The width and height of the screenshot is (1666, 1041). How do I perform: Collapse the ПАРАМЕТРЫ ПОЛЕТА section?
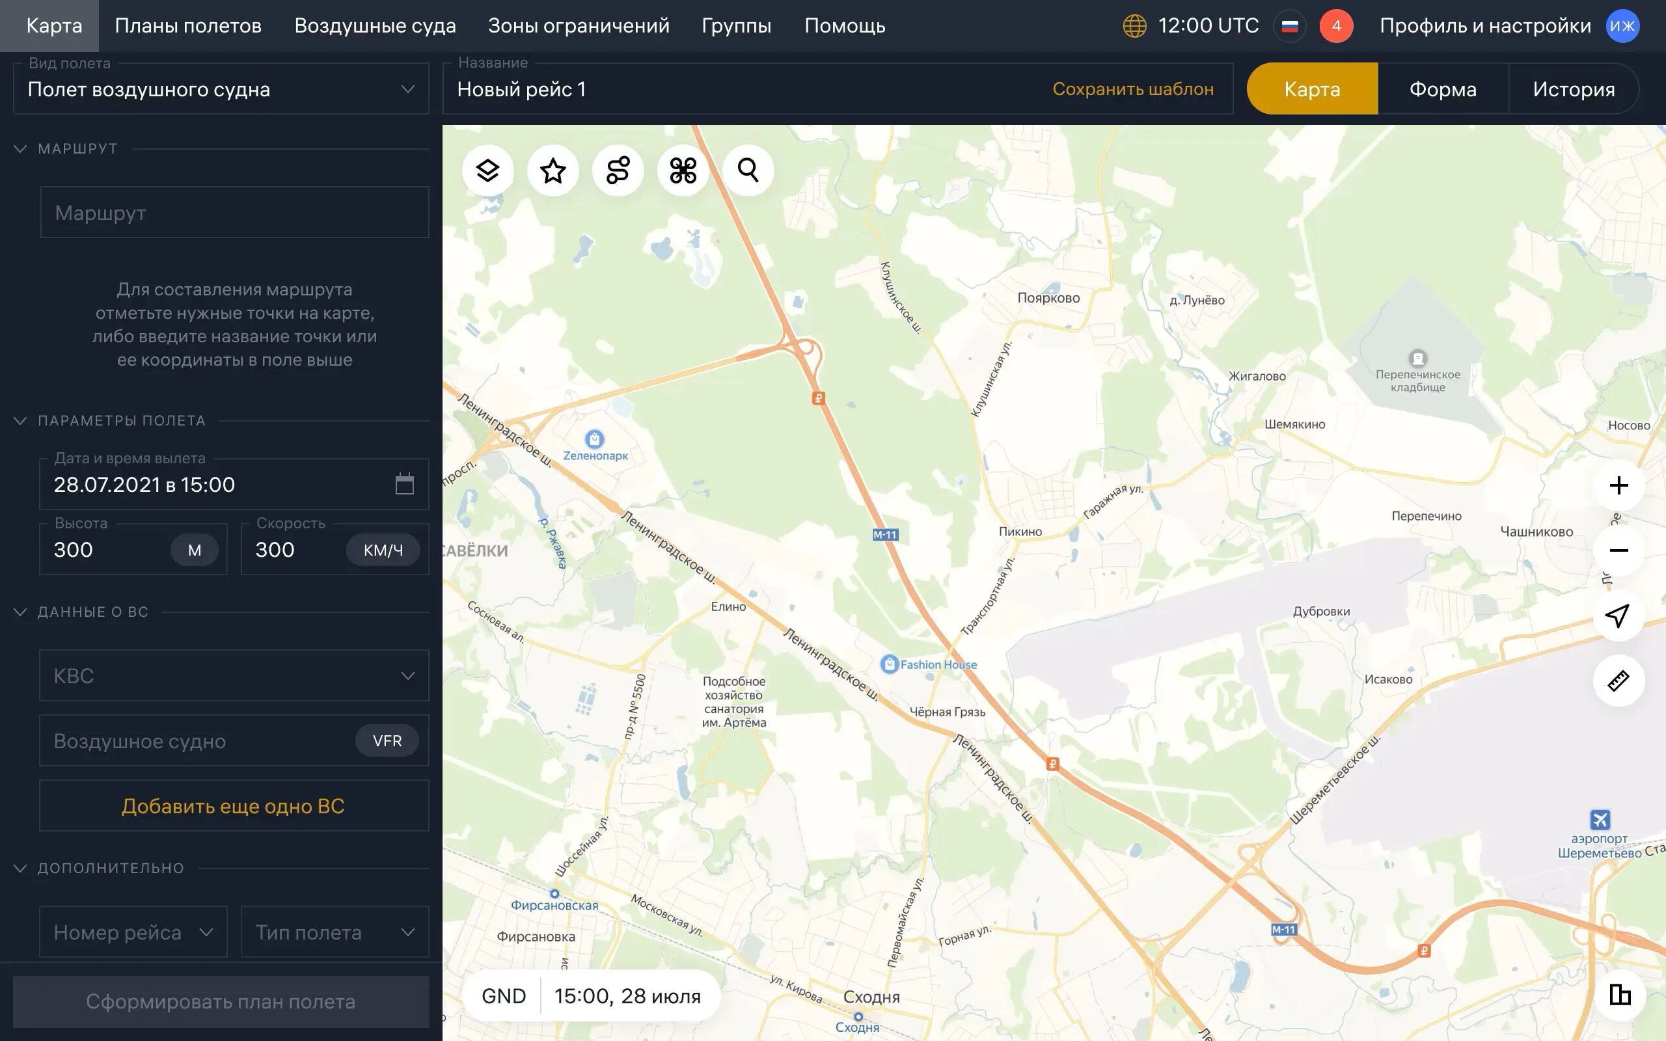[x=21, y=421]
